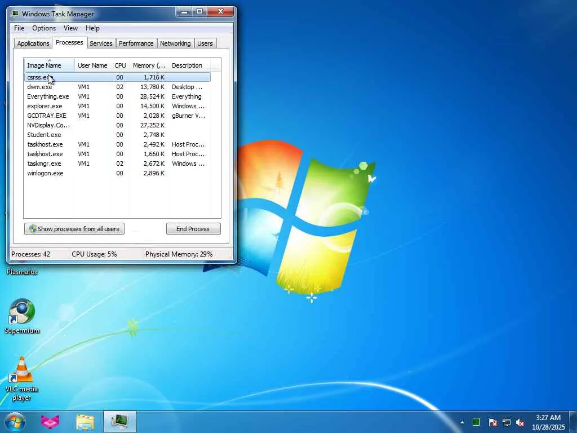
Task: Click the date 10/28/2025
Action: (x=548, y=427)
